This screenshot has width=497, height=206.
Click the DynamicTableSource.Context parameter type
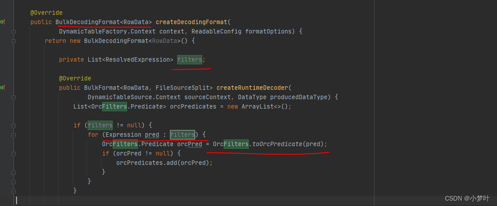(134, 97)
